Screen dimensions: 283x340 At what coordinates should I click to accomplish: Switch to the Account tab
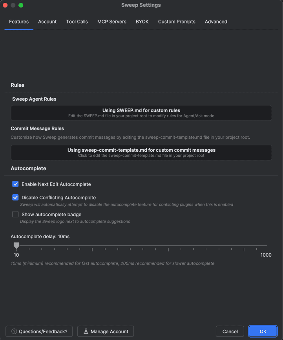pyautogui.click(x=47, y=22)
